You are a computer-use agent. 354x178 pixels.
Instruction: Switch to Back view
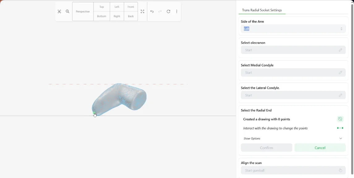131,16
